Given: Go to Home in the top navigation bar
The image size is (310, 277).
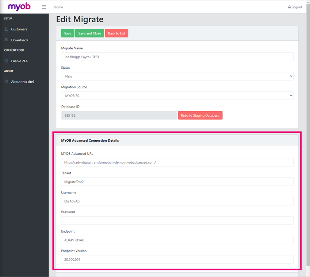Looking at the screenshot, I should click(58, 7).
